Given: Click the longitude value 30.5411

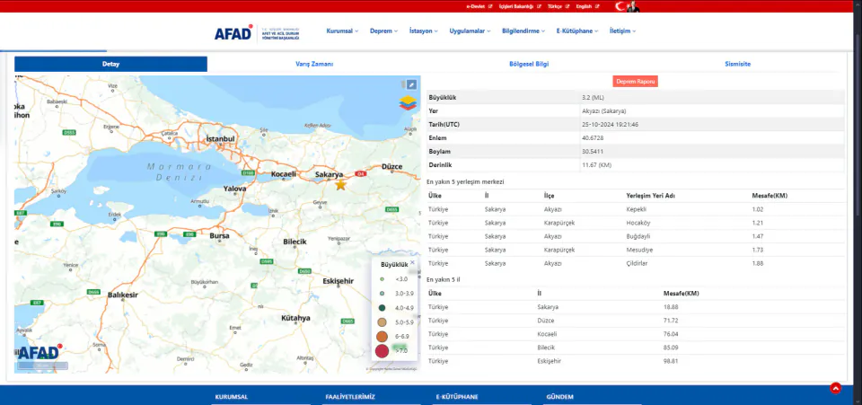Looking at the screenshot, I should 592,152.
